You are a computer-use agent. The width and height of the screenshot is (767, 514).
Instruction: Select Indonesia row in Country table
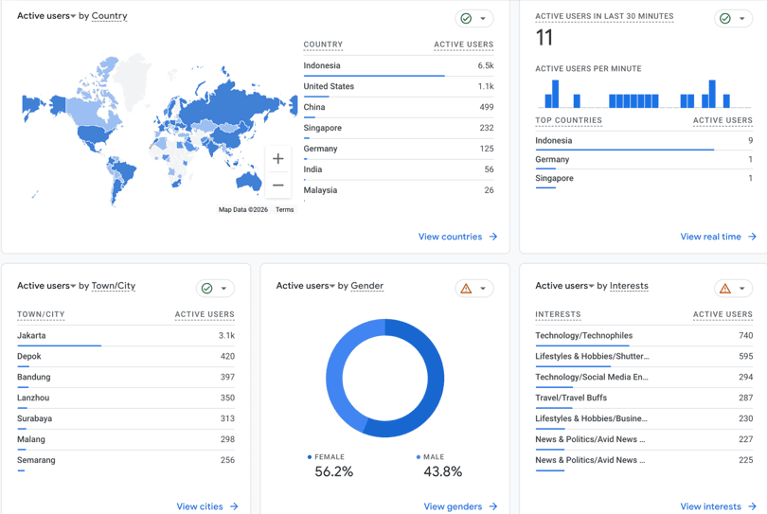(398, 66)
